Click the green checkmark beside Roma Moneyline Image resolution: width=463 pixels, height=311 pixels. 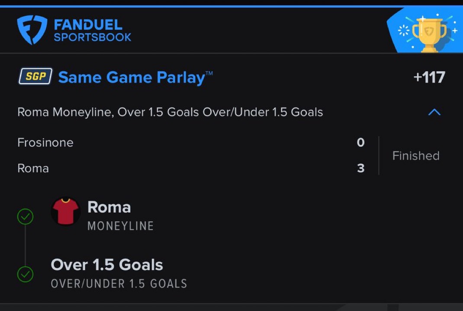[25, 216]
